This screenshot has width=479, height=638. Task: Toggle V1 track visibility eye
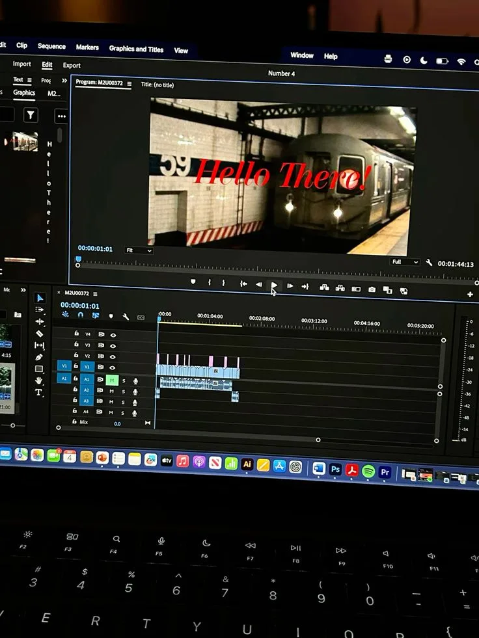(x=113, y=367)
